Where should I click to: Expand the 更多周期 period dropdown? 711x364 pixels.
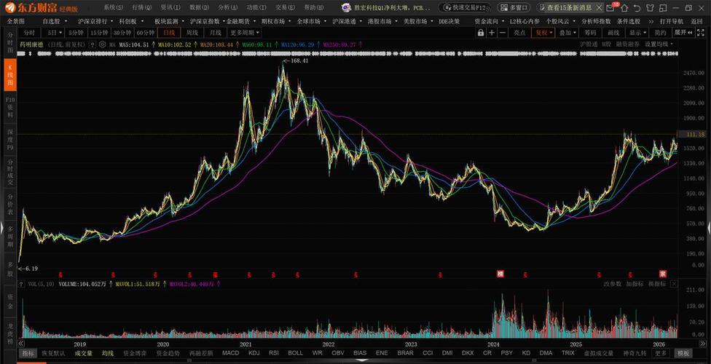click(245, 33)
